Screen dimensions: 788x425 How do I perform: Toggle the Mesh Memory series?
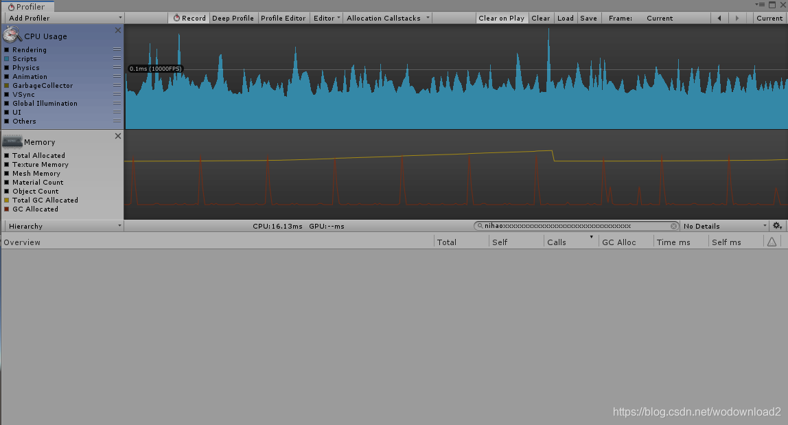click(x=7, y=174)
